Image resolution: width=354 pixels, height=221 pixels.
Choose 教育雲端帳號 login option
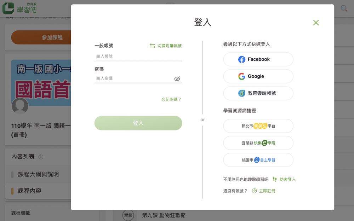(258, 93)
